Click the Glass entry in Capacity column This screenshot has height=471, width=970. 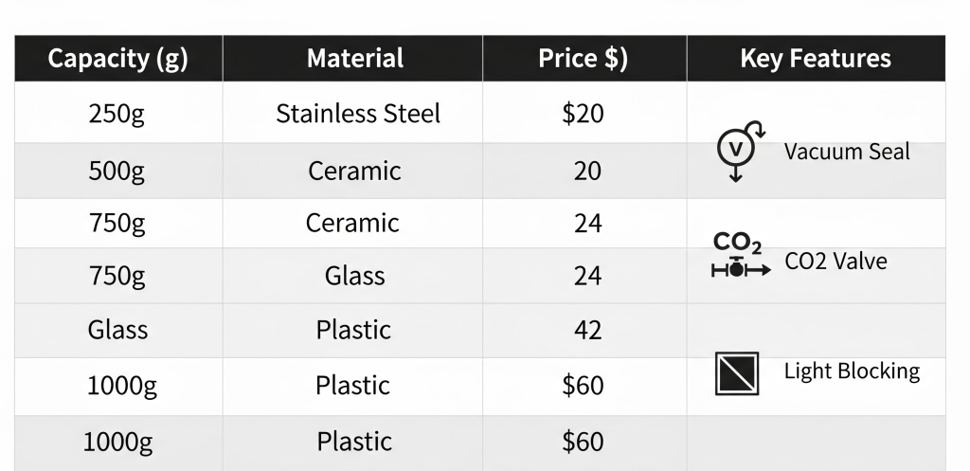click(x=117, y=330)
